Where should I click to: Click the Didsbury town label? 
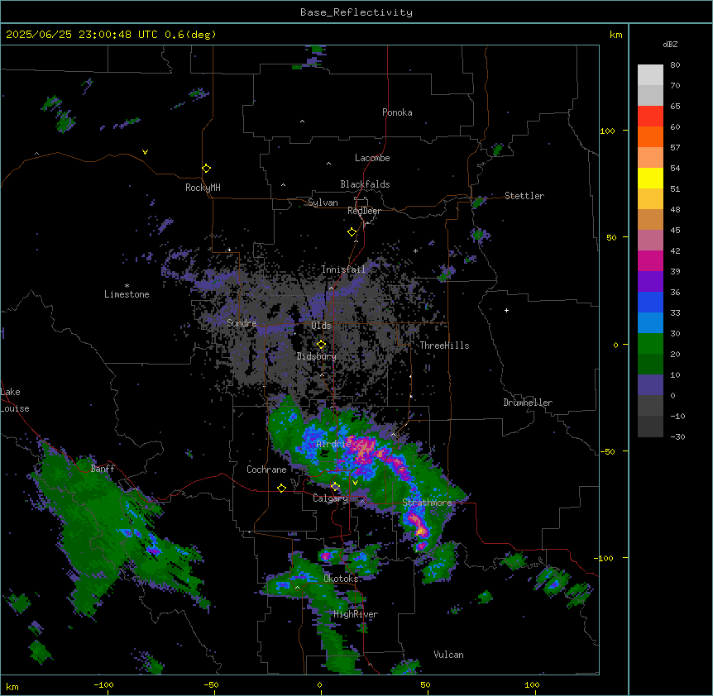[x=317, y=356]
